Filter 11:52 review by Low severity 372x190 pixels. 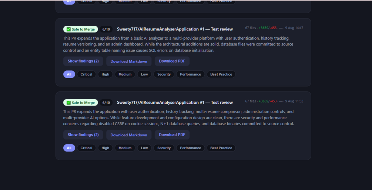(x=144, y=148)
